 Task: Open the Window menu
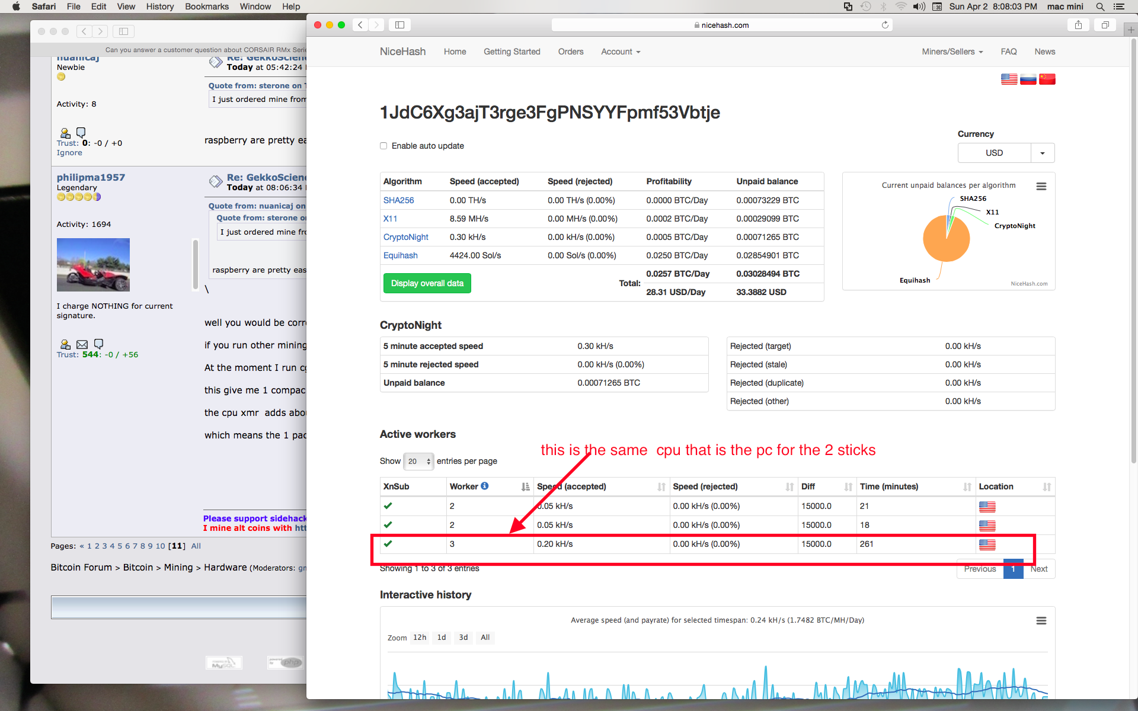(x=255, y=7)
